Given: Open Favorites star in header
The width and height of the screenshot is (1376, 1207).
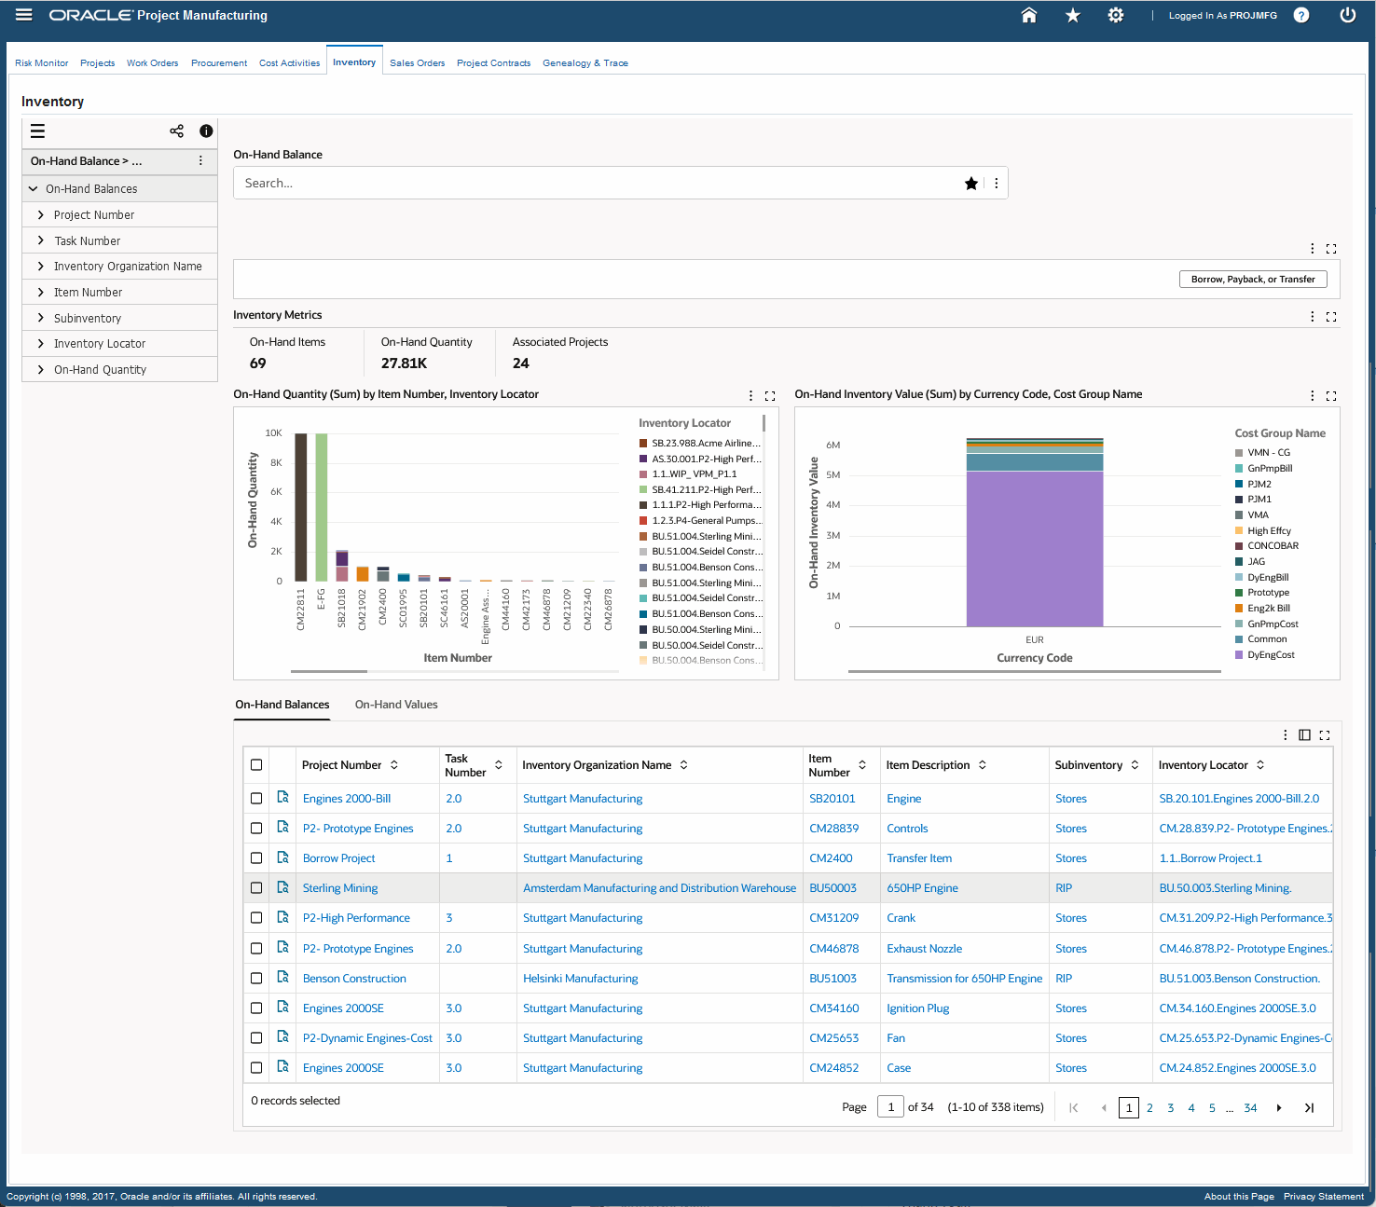Looking at the screenshot, I should point(1073,15).
